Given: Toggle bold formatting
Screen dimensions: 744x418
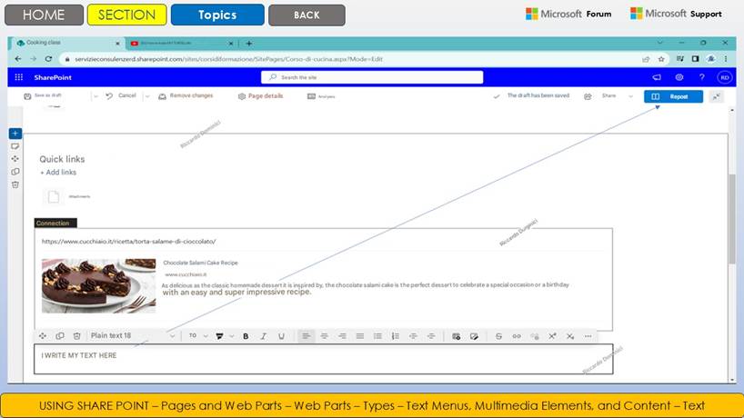Looking at the screenshot, I should point(246,336).
